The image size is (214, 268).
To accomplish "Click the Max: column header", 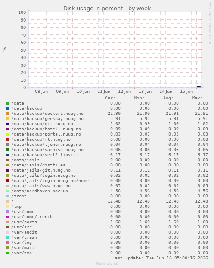I will pyautogui.click(x=197, y=98).
